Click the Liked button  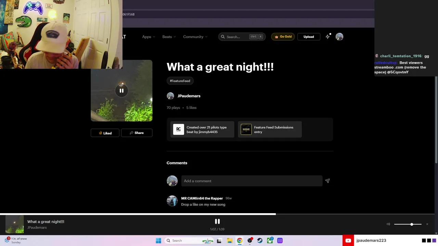pos(105,133)
